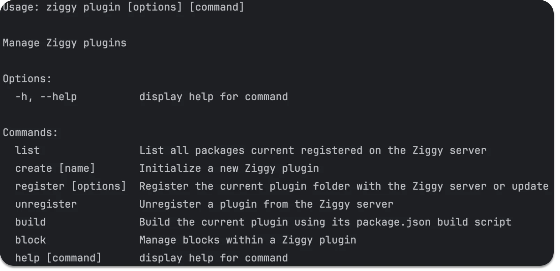
Task: Select the 'unregister' command name
Action: pos(46,204)
